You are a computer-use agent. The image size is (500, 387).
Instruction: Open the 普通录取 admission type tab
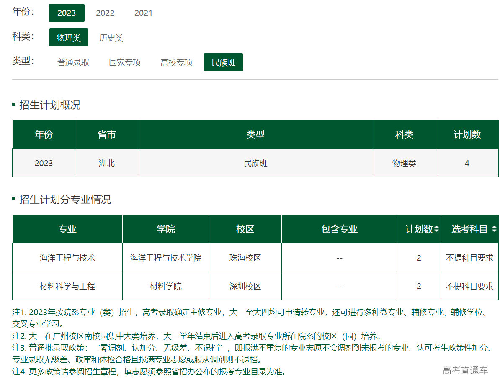73,62
